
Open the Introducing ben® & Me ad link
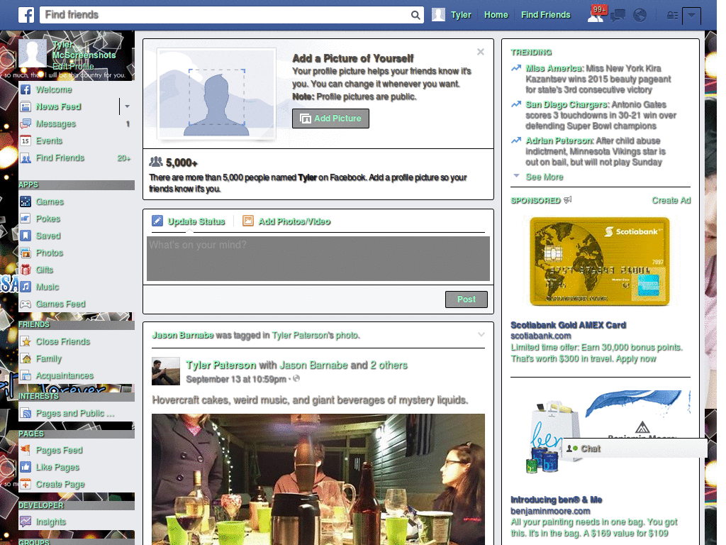pyautogui.click(x=556, y=500)
